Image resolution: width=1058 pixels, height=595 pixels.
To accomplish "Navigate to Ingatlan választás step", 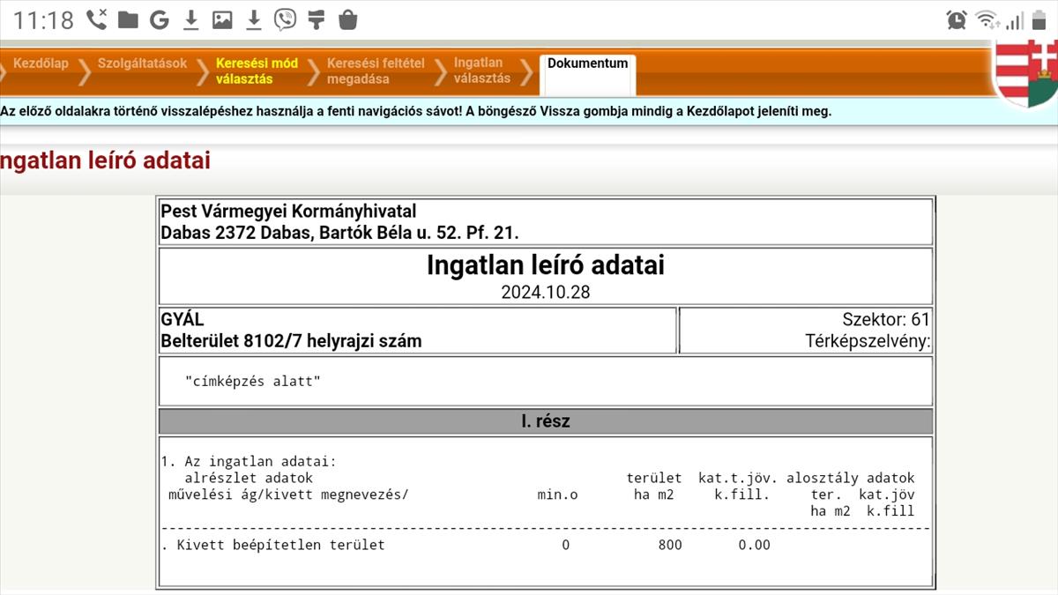I will click(481, 71).
